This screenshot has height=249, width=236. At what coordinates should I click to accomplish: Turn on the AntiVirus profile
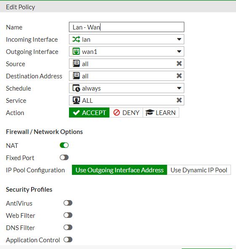pos(68,203)
